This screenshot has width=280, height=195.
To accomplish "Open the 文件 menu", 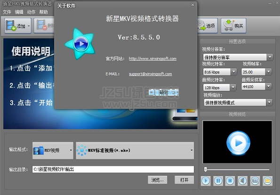I will 7,12.
